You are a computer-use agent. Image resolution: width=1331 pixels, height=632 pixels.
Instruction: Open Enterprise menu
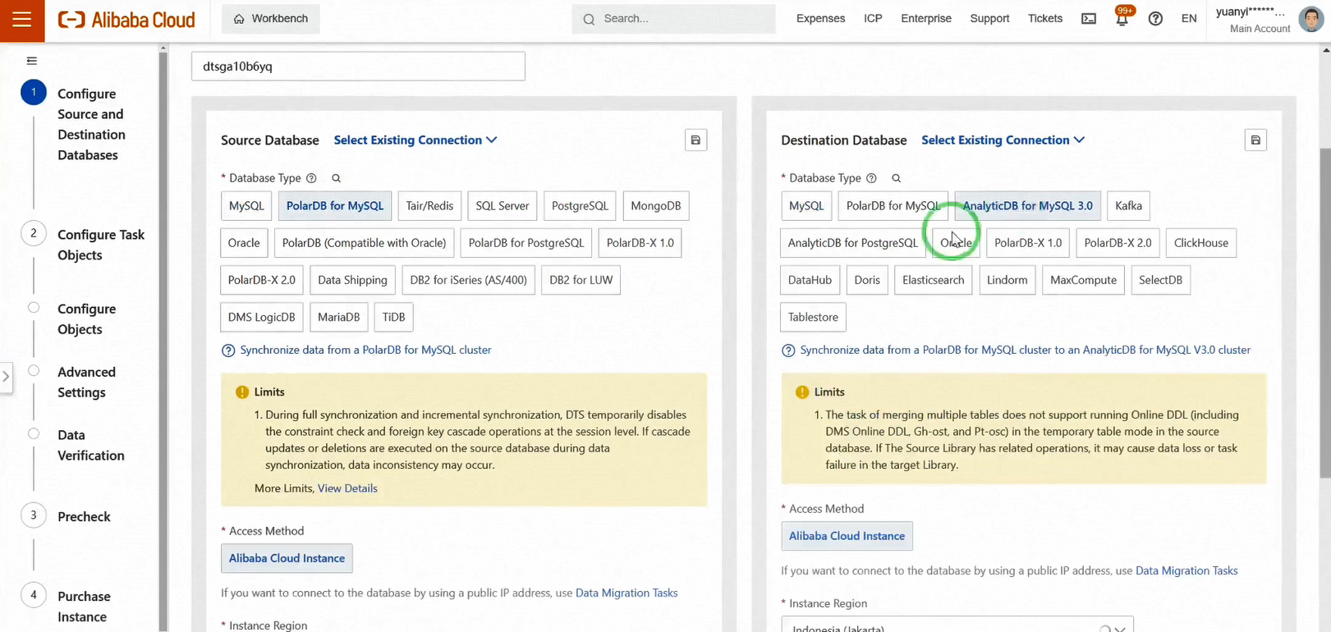(926, 19)
